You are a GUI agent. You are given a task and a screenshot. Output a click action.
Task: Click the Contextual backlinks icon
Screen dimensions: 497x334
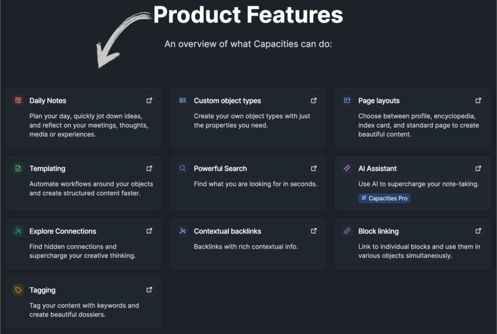click(x=183, y=231)
